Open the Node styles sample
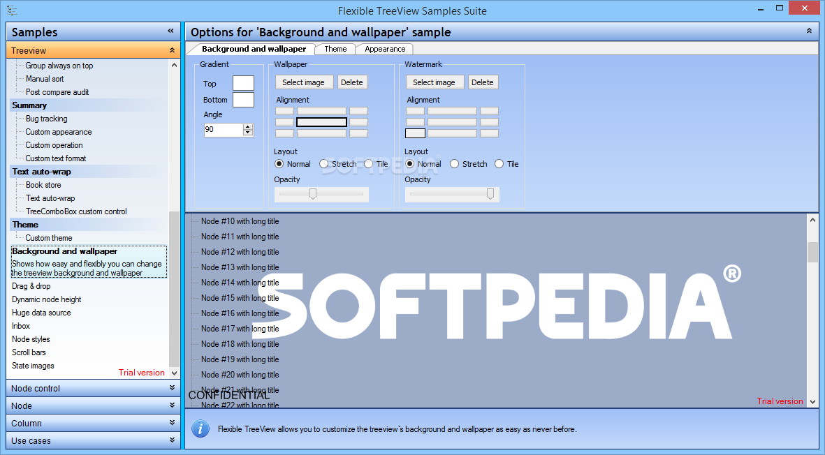Viewport: 825px width, 455px height. tap(31, 339)
